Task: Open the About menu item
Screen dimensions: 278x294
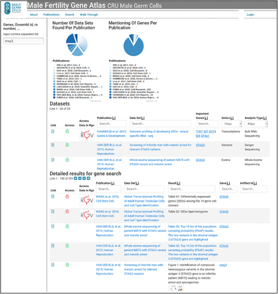Action: (x=34, y=15)
